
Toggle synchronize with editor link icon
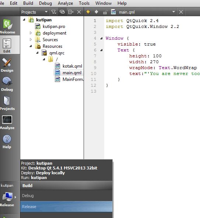[62, 12]
